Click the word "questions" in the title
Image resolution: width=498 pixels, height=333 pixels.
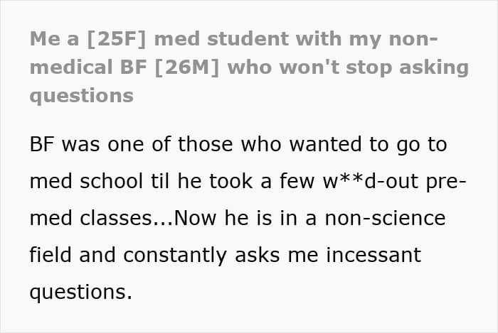tap(81, 96)
